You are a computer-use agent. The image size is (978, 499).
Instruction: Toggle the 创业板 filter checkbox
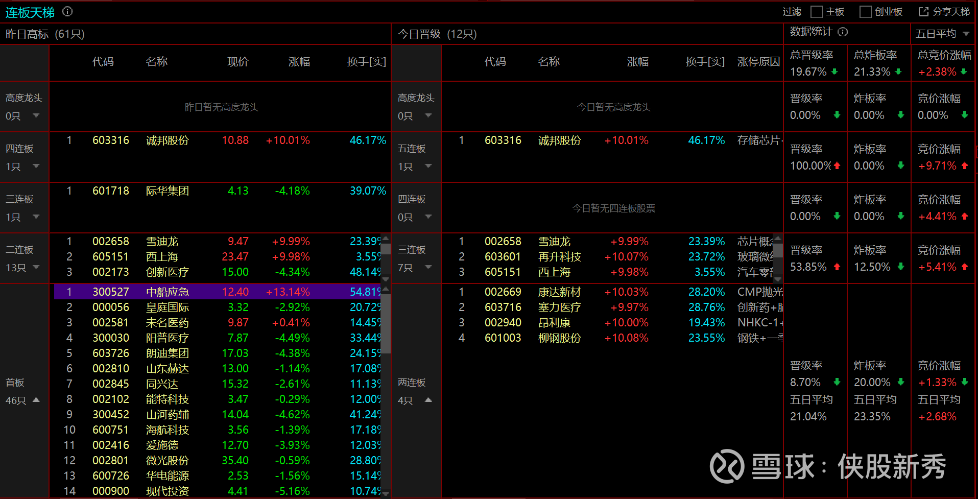(x=866, y=12)
